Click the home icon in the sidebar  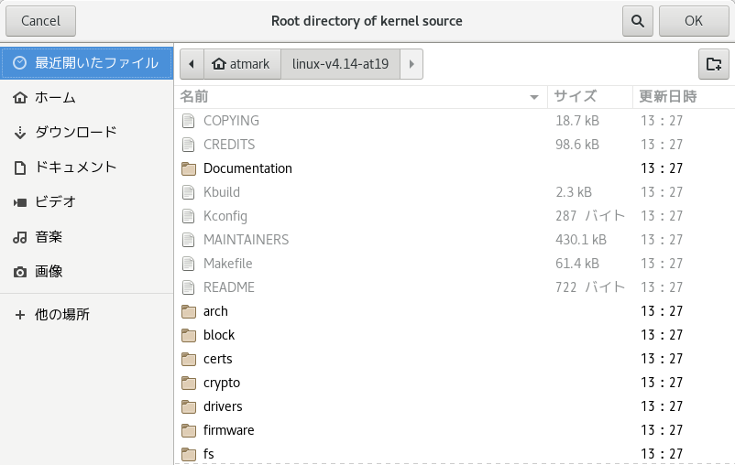(x=19, y=97)
